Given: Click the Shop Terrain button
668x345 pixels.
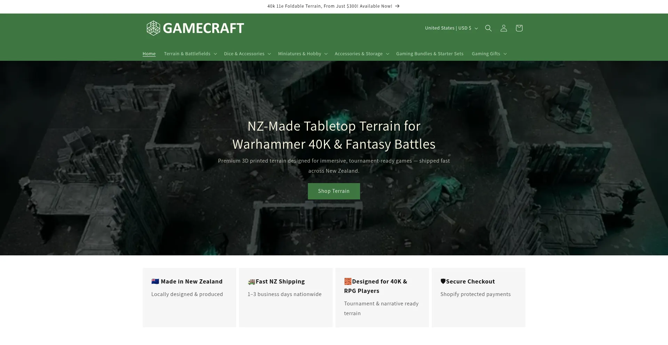Looking at the screenshot, I should (x=334, y=191).
